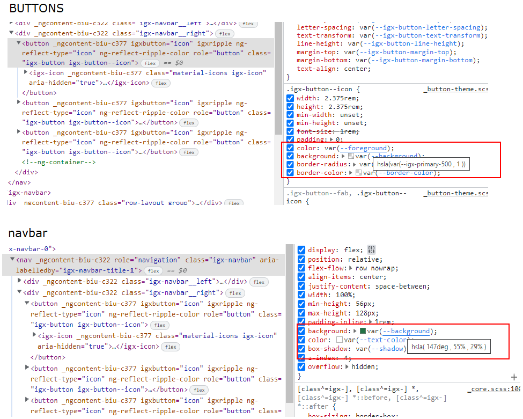Toggle the position: relative checkbox

(301, 259)
